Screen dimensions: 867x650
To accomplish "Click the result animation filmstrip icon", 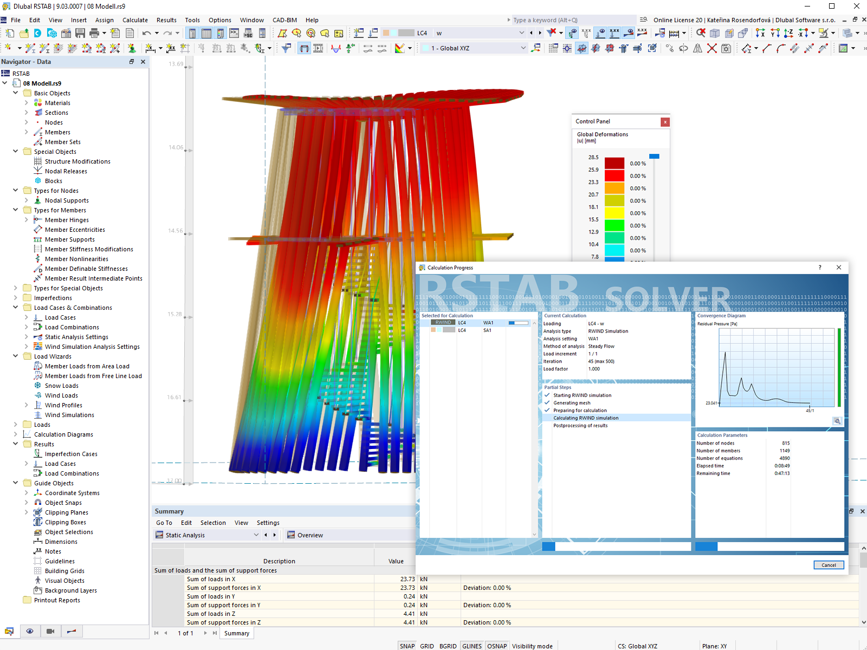I will [x=319, y=48].
